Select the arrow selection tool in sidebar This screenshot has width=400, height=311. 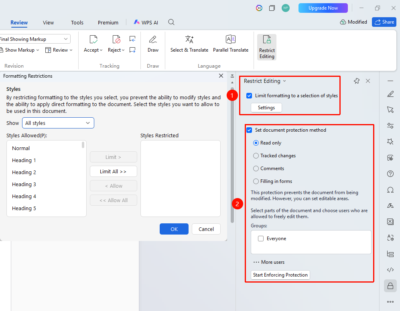point(390,110)
